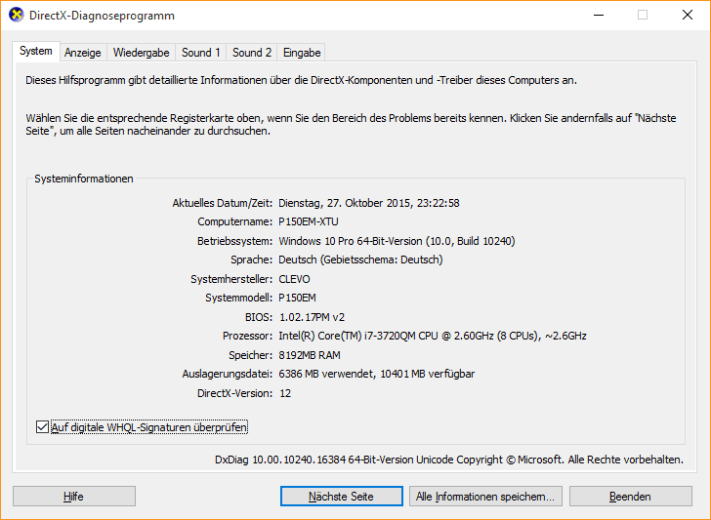Viewport: 711px width, 520px height.
Task: Click the 'Wählen Sie die entsprechende Registerkarte' paragraph
Action: pyautogui.click(x=351, y=125)
